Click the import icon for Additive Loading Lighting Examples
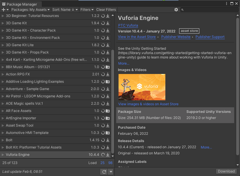The height and width of the screenshot is (176, 240). click(108, 82)
